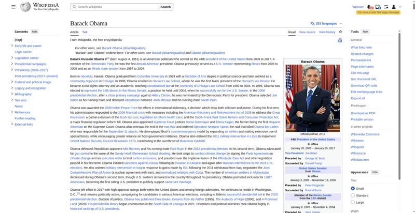The height and width of the screenshot is (213, 415).
Task: Click the Search Wikipedia input field
Action: click(x=114, y=7)
